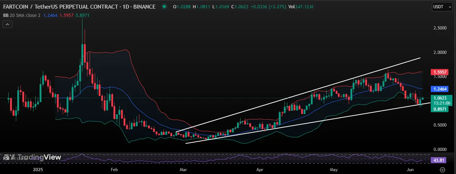Screen dimensions: 456x174
Task: Click the teal 0.8971 price axis tag
Action: (x=439, y=109)
